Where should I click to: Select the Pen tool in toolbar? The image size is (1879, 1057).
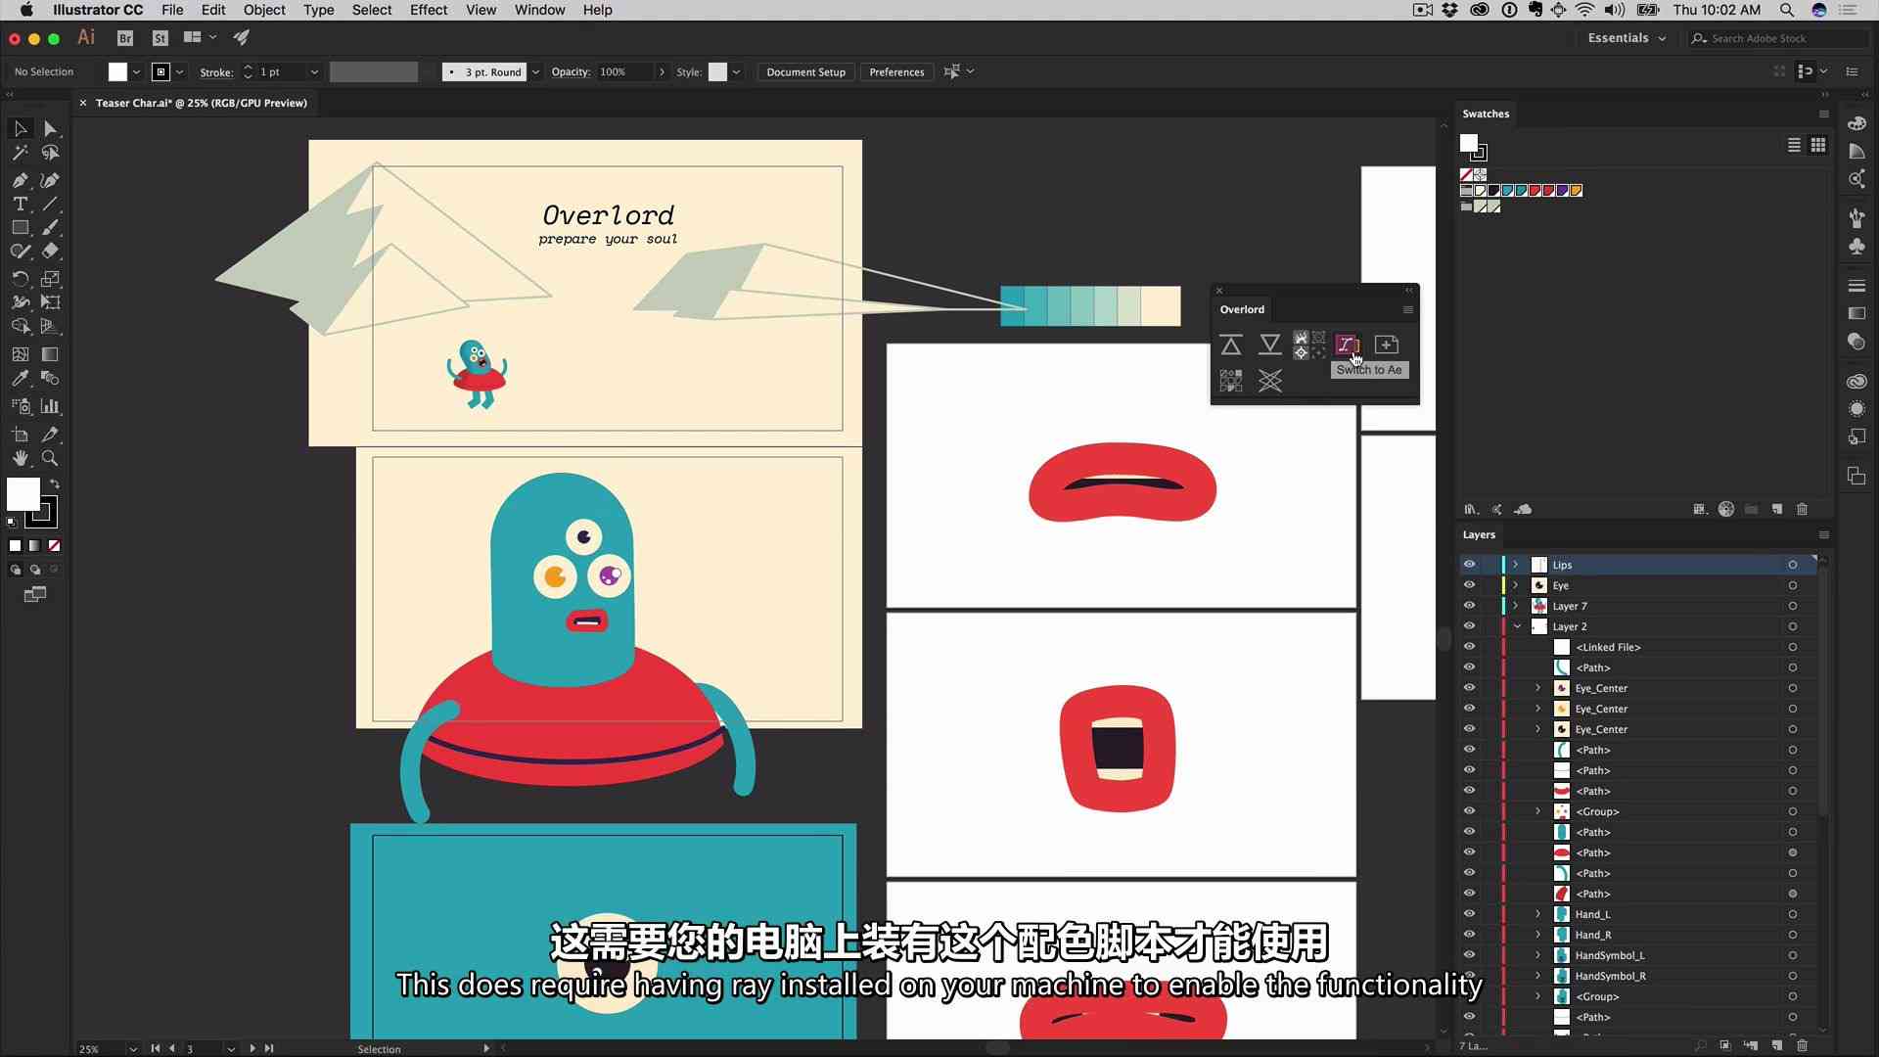pos(20,178)
